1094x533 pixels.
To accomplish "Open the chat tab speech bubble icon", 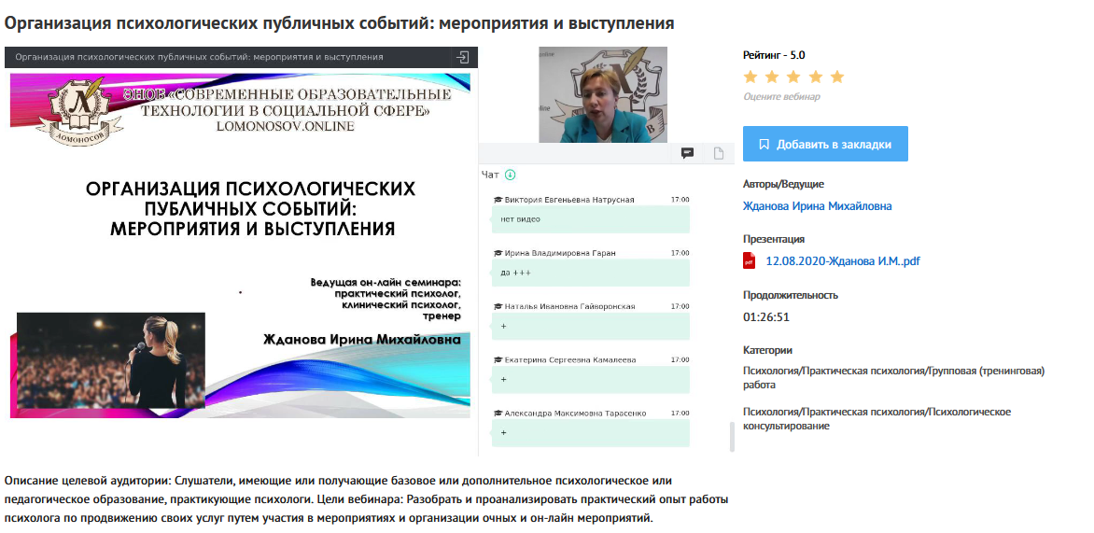I will pyautogui.click(x=687, y=154).
